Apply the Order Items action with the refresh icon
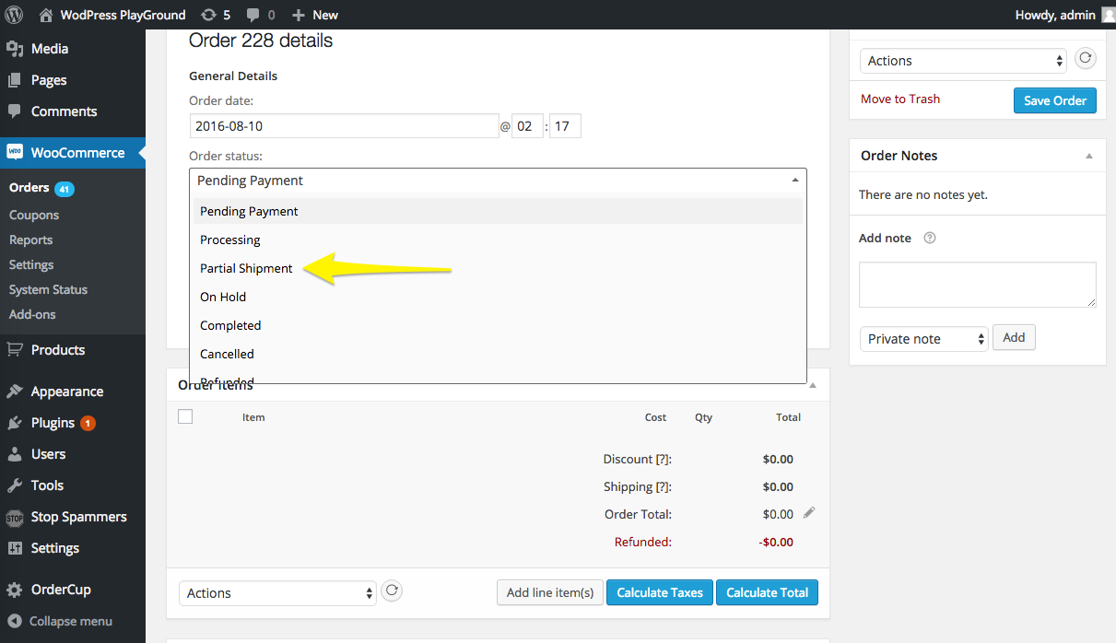The image size is (1116, 643). tap(392, 591)
